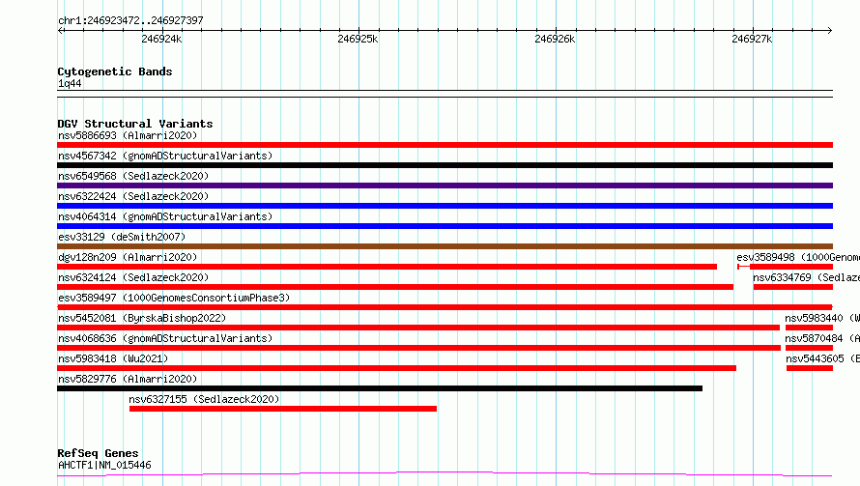Image resolution: width=860 pixels, height=486 pixels.
Task: Open the esv33129 (deSmith2007) label
Action: [122, 237]
